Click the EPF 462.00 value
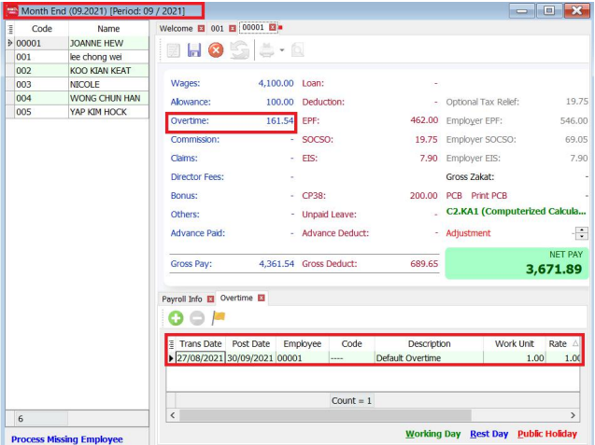 pos(424,120)
